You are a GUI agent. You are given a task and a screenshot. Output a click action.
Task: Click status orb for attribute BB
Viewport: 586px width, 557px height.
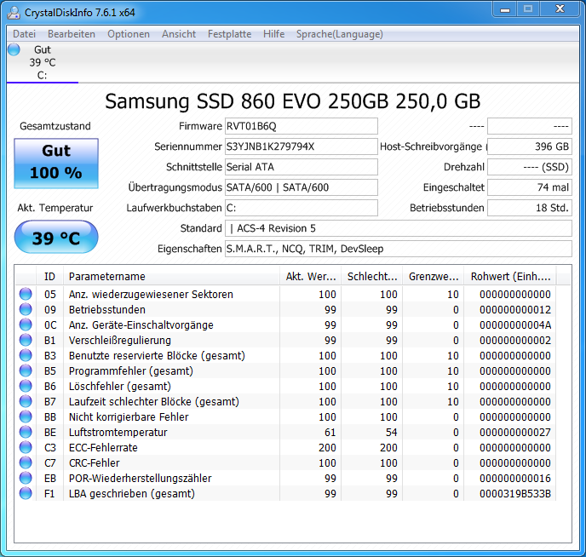(26, 416)
